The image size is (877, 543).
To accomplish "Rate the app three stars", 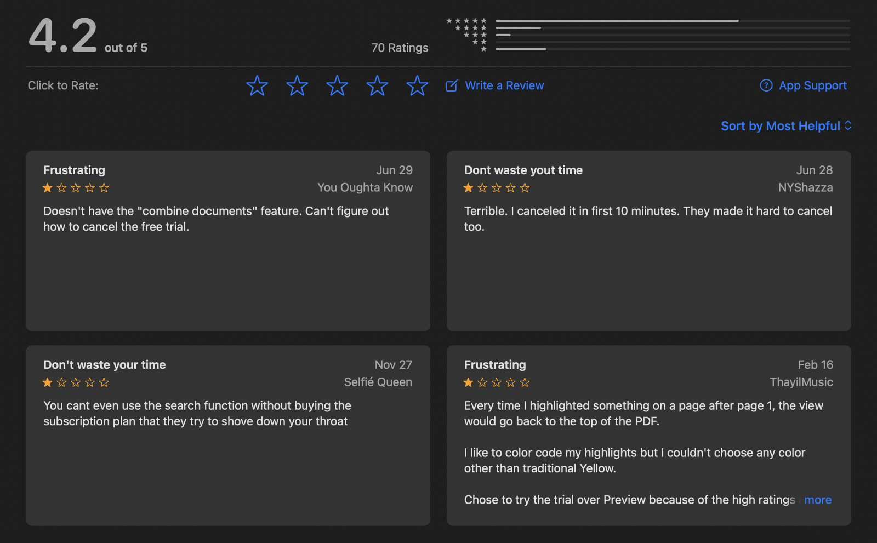I will click(x=337, y=85).
